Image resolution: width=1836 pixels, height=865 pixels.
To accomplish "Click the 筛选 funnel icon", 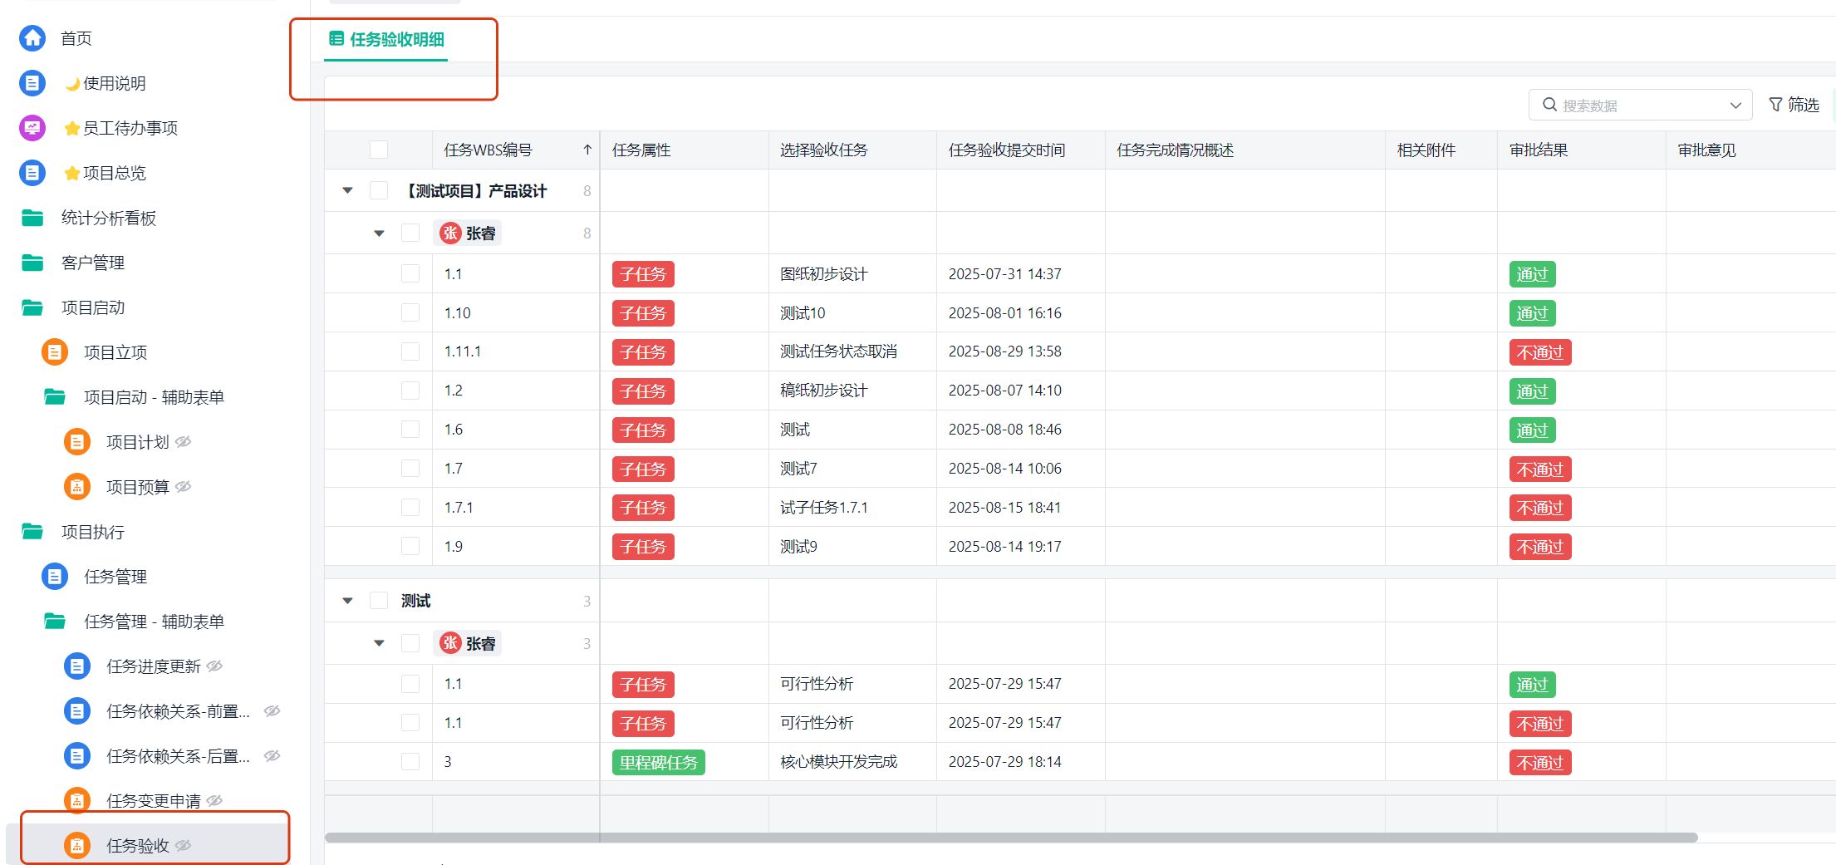I will point(1775,105).
